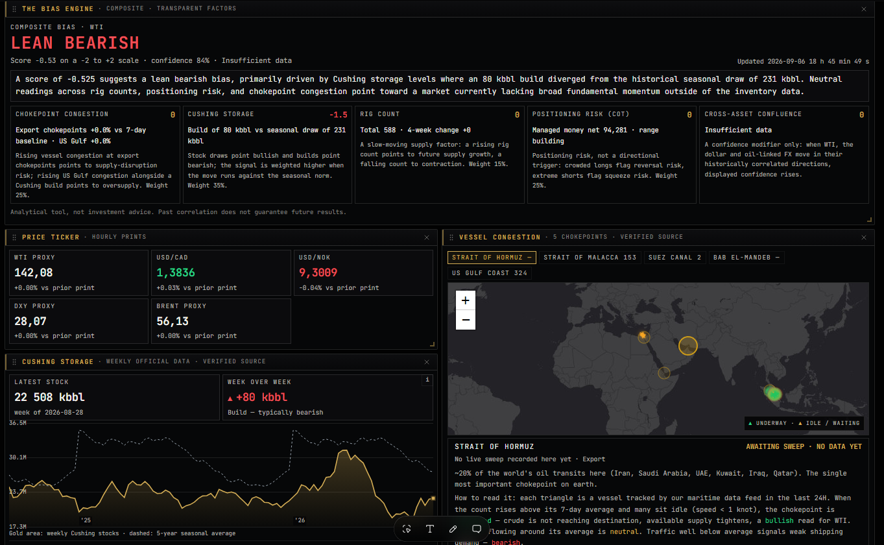Switch to Bab El-Mandeb tab

tap(746, 258)
